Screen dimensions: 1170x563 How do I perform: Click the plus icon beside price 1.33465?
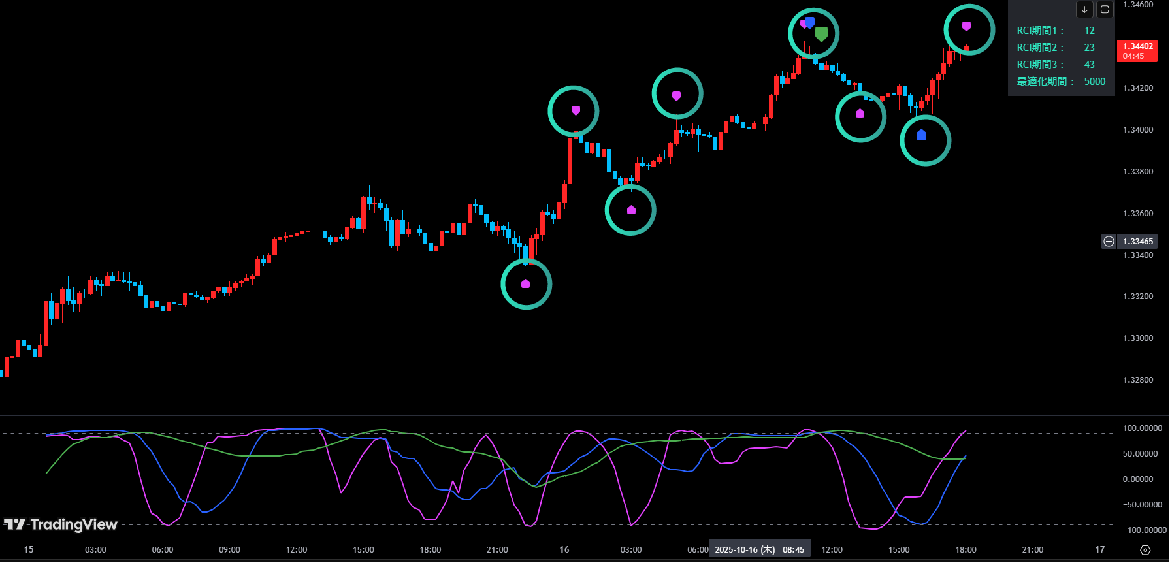(1109, 242)
